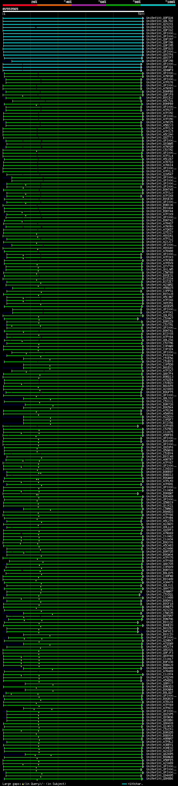Select the UniRef100_Q9FIG1 entry
The height and width of the screenshot is (786, 178).
(x=160, y=67)
